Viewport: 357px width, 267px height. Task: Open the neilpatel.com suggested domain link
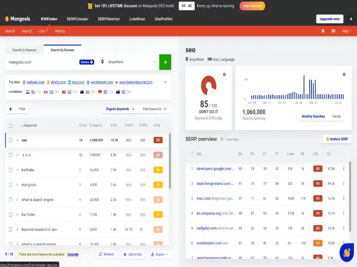click(35, 82)
